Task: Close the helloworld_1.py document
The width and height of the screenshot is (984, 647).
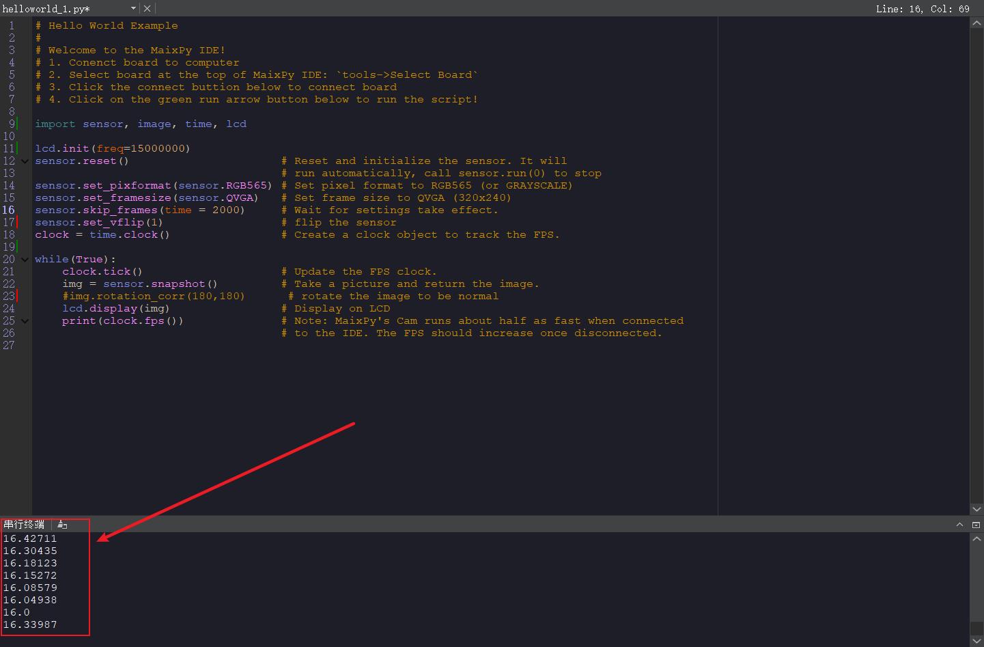Action: [x=147, y=8]
